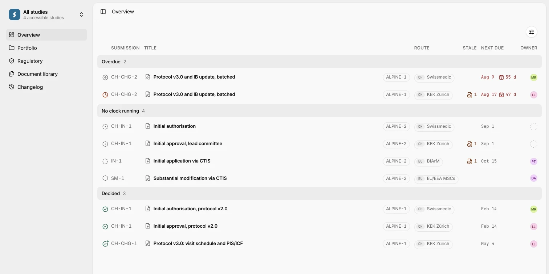The height and width of the screenshot is (274, 549).
Task: Click the ROUTE column header
Action: 422,48
